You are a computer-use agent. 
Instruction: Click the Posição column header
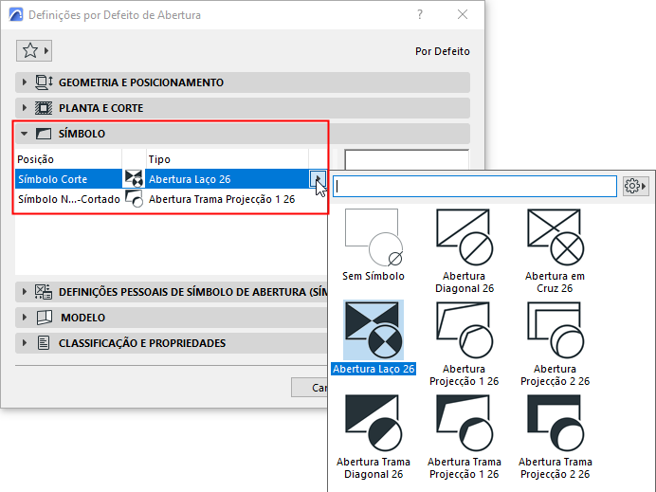(68, 159)
